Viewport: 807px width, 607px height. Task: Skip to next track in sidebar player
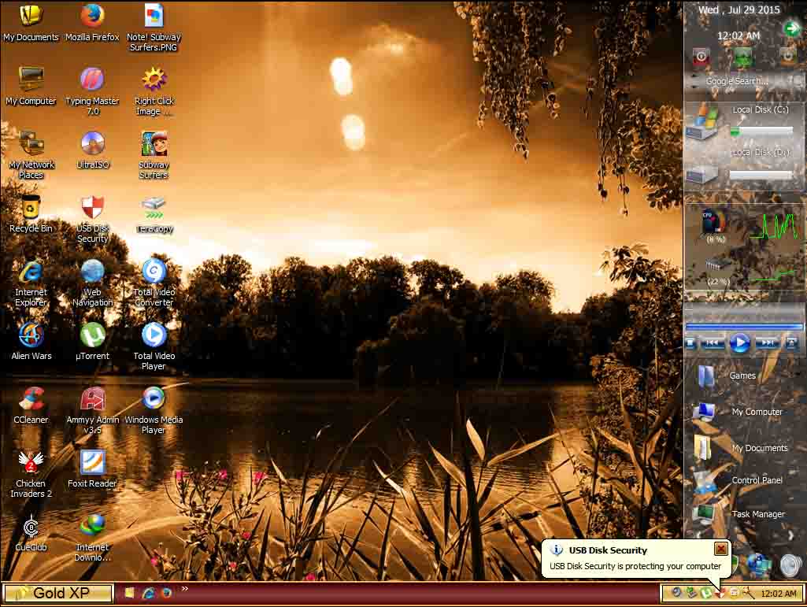(x=768, y=343)
